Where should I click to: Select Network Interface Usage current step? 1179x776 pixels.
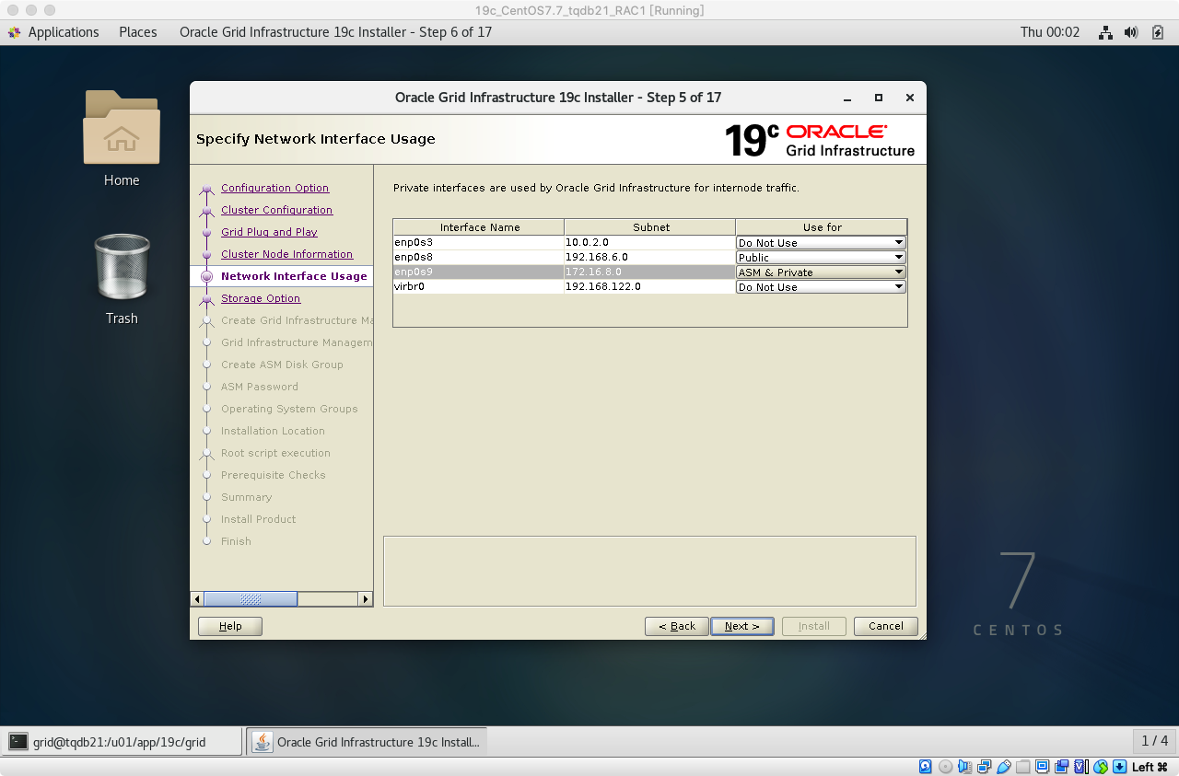(294, 276)
